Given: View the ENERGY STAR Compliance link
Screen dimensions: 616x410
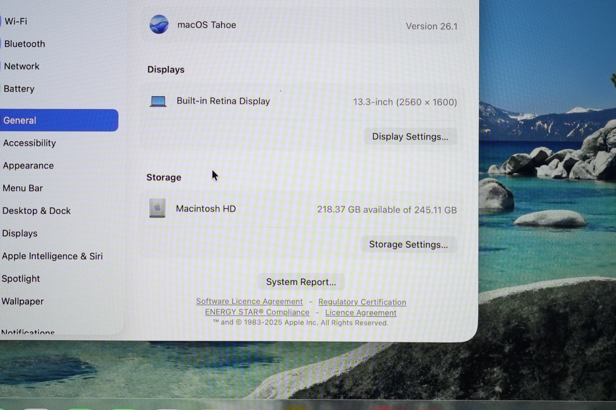Looking at the screenshot, I should (x=257, y=312).
